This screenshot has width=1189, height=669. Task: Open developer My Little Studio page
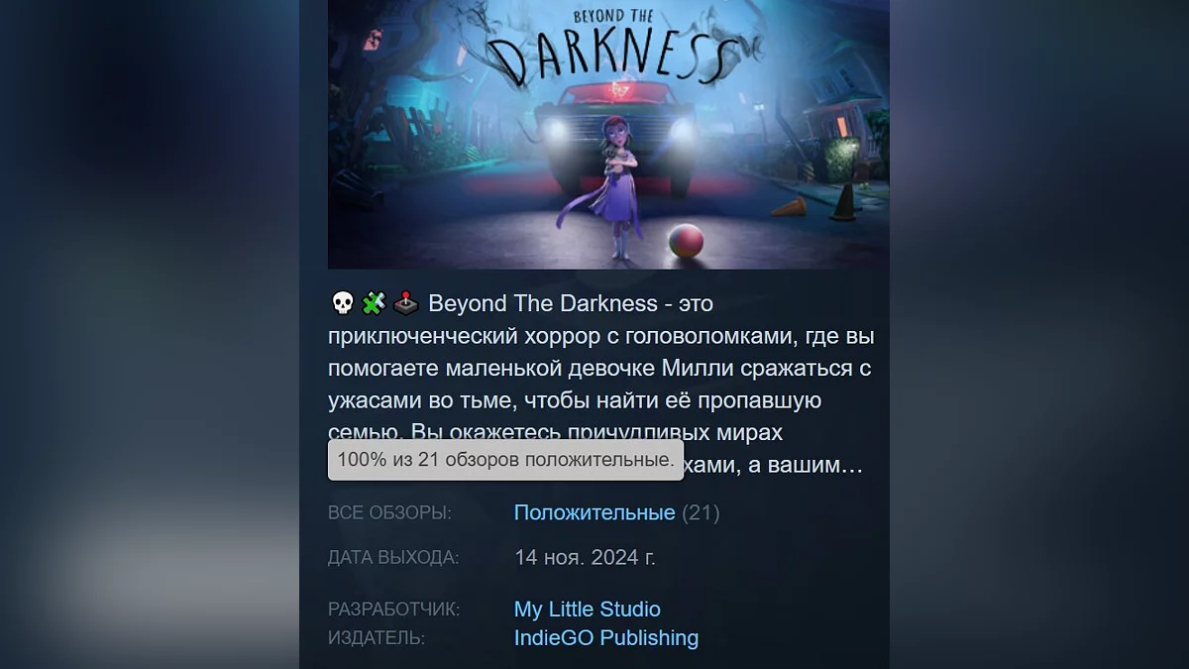[588, 610]
